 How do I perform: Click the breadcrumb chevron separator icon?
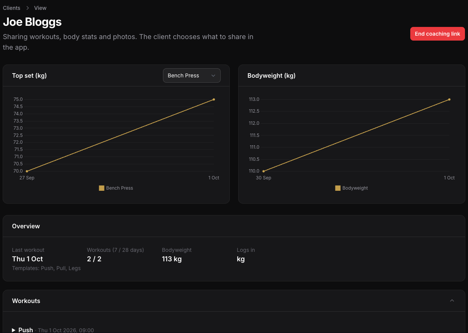click(x=27, y=8)
